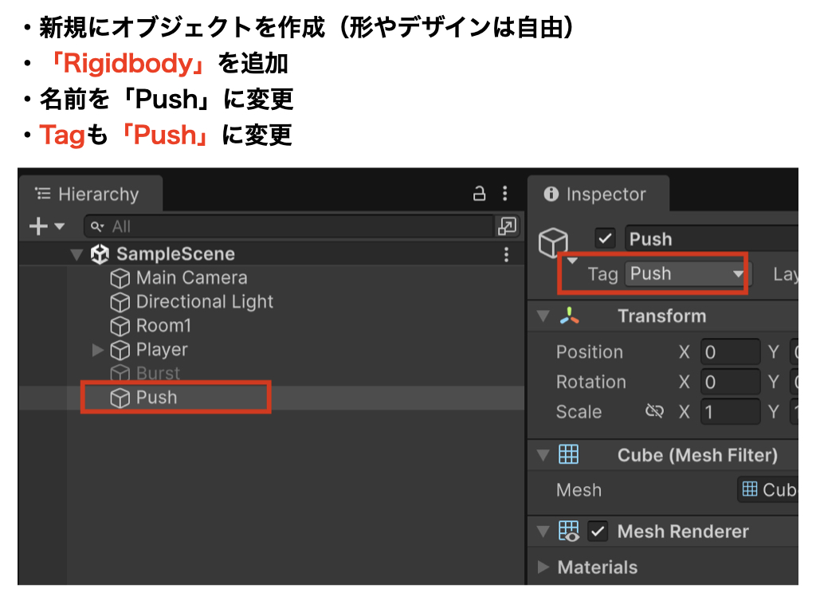Open the Tag dropdown showing Push
Screen dimensions: 816x612
pos(685,274)
